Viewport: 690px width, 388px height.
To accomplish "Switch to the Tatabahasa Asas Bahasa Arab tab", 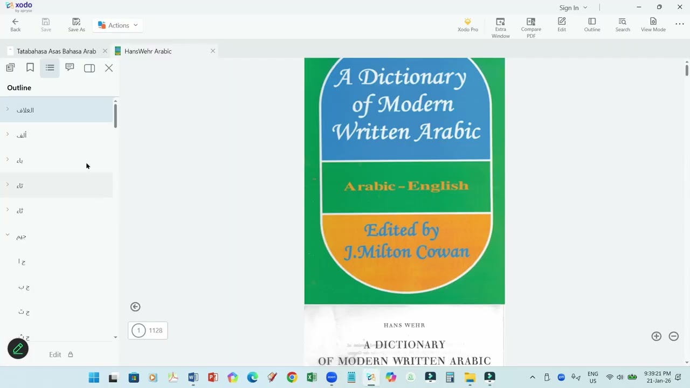I will [56, 51].
